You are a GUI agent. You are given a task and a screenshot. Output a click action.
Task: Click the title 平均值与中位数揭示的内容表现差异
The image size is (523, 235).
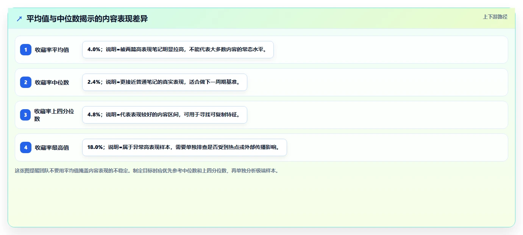[x=87, y=19]
